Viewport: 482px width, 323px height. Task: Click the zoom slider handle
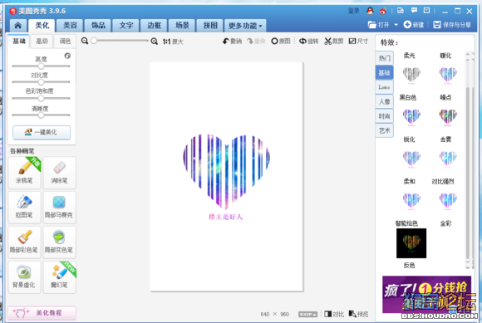[94, 41]
